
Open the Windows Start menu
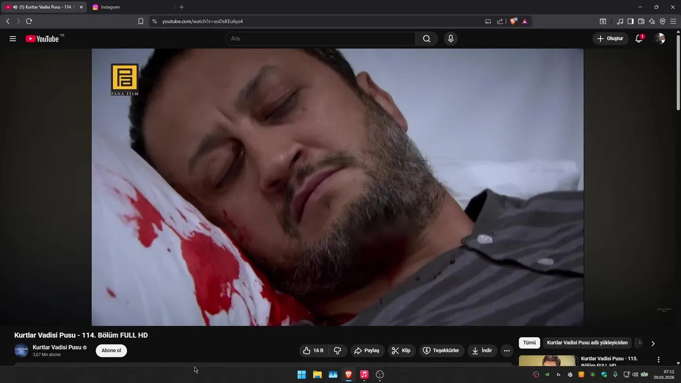302,374
